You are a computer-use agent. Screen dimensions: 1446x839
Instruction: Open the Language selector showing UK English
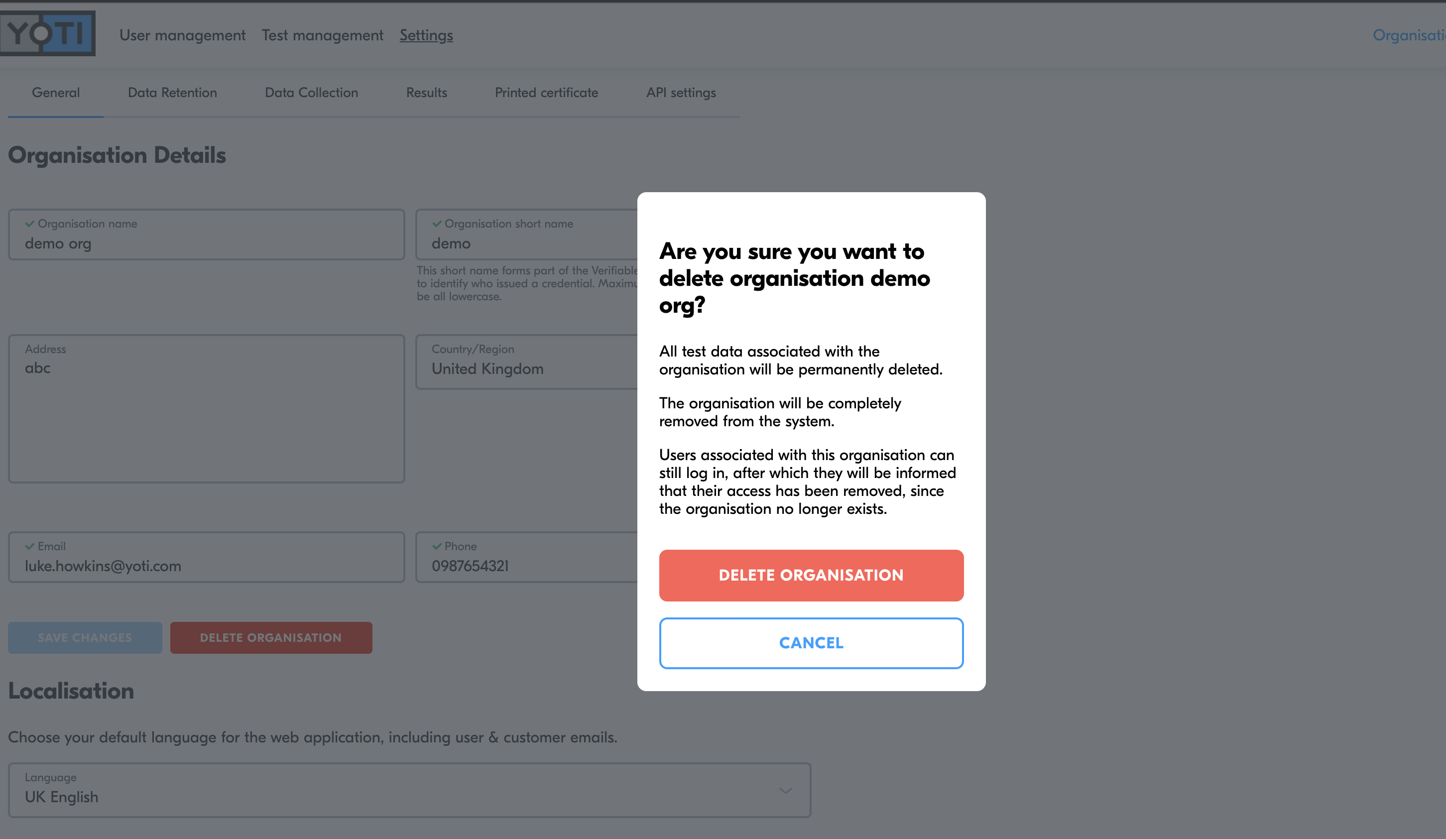click(409, 790)
